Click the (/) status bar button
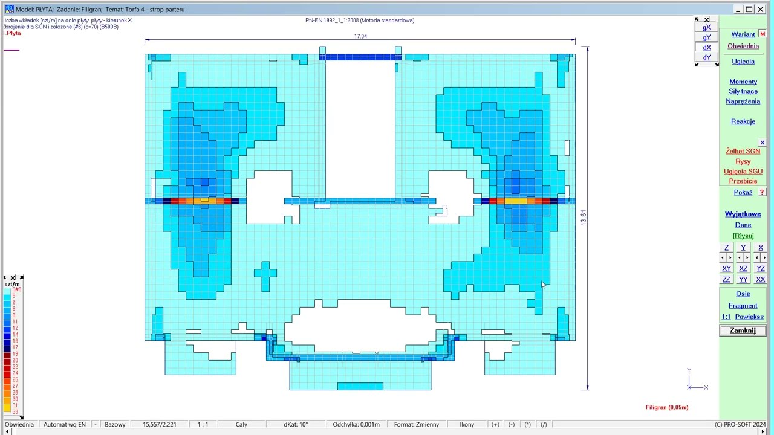The height and width of the screenshot is (435, 774). click(x=544, y=424)
